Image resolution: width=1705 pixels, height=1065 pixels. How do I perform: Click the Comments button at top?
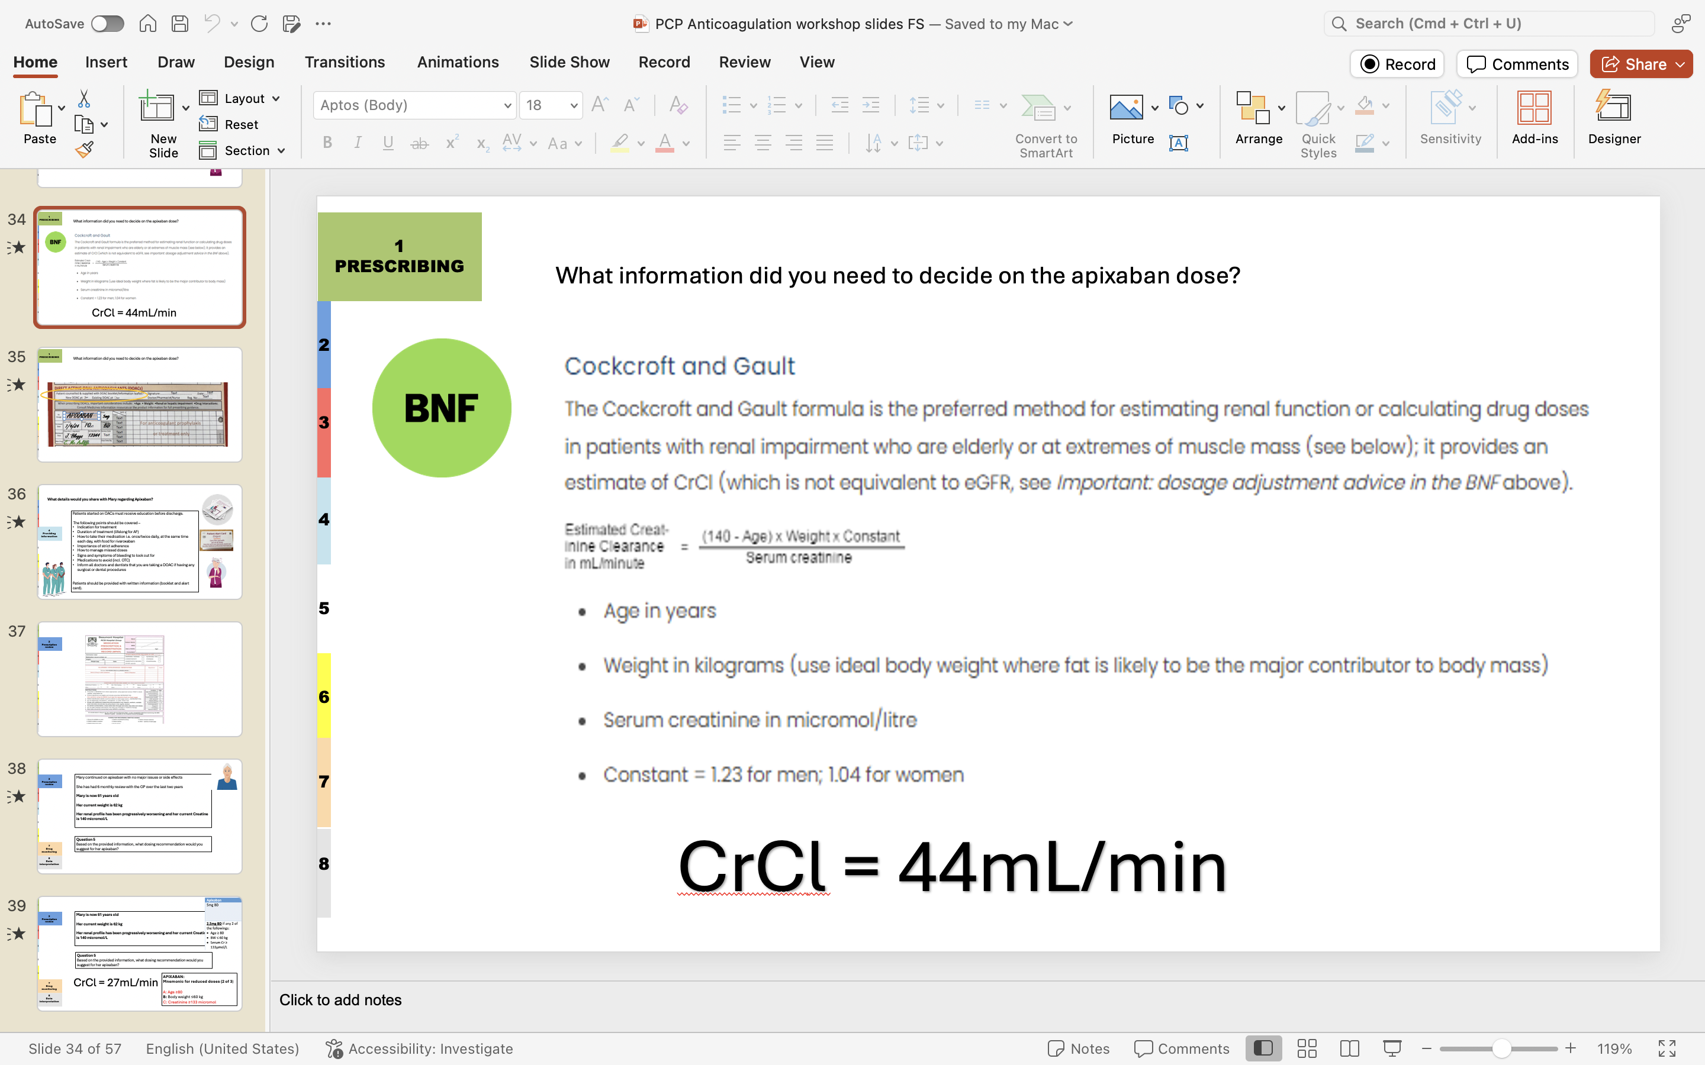click(1517, 64)
